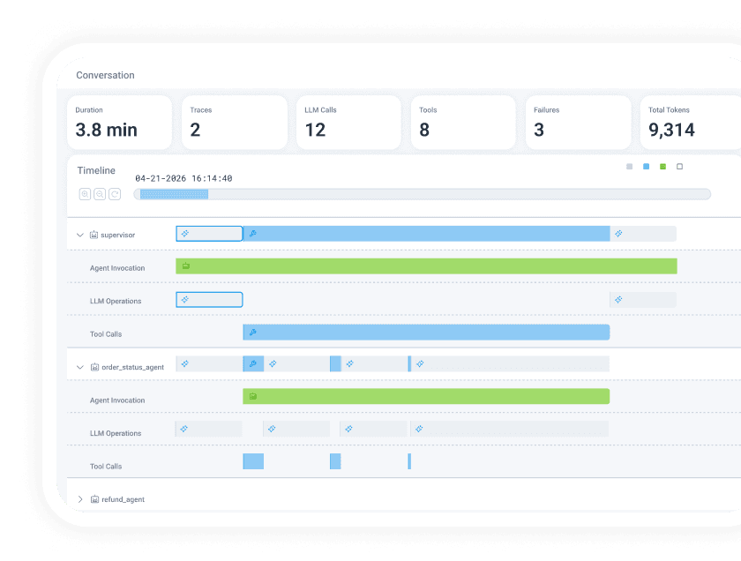The image size is (741, 561).
Task: Click the Timeline label
Action: 96,170
